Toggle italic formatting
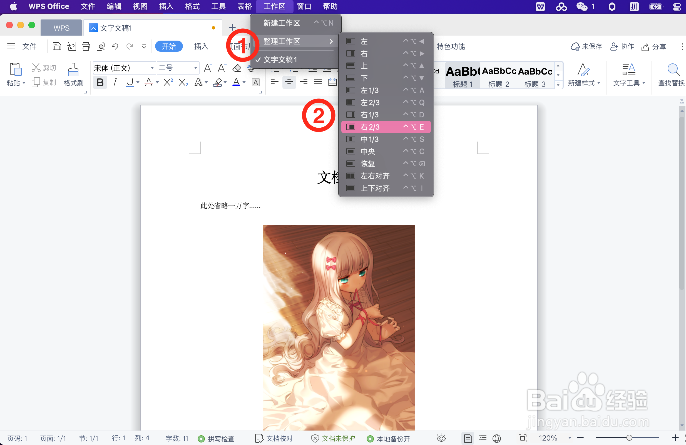686x445 pixels. click(115, 83)
